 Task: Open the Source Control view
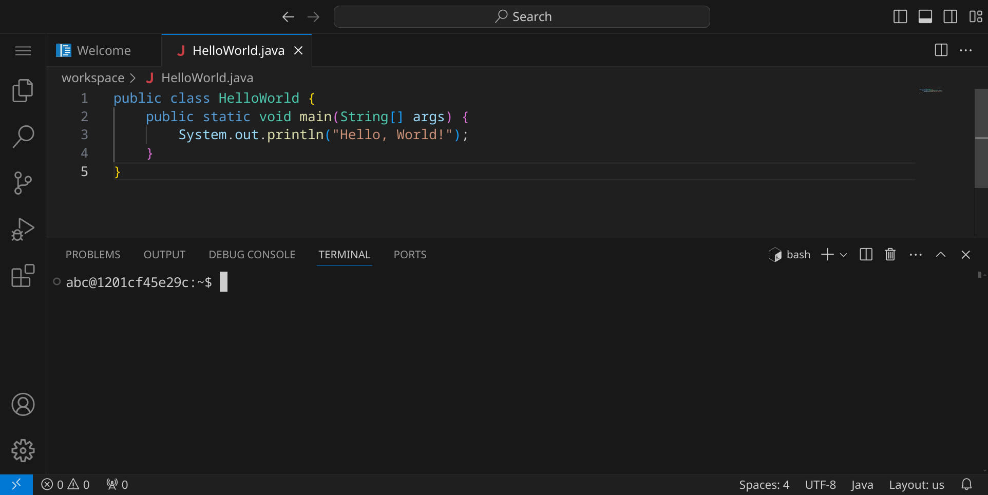pos(23,183)
